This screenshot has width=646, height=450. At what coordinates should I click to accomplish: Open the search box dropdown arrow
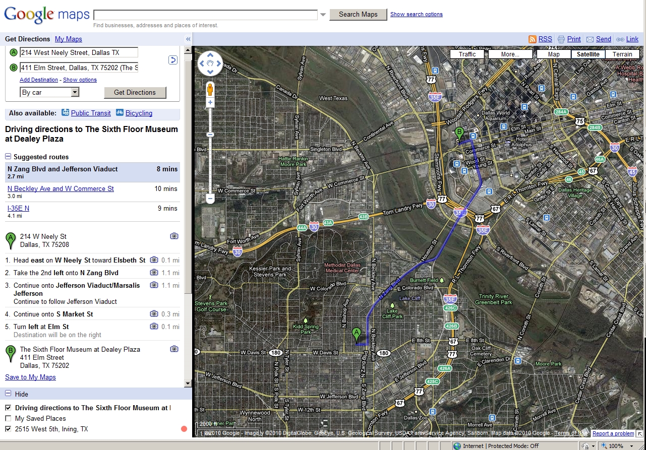pos(323,15)
